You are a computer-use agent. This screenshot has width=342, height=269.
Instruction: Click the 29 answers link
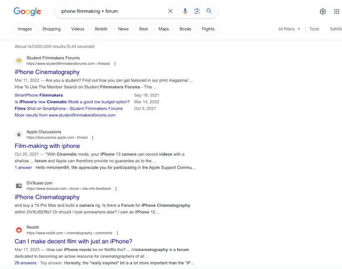click(x=25, y=263)
